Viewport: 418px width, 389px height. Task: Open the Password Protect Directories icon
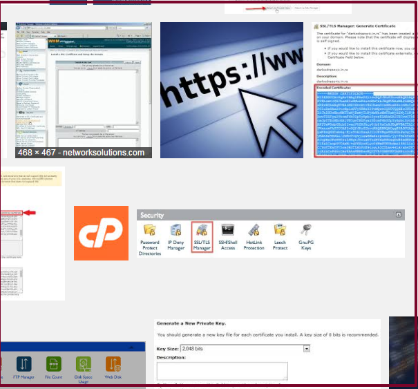click(150, 232)
